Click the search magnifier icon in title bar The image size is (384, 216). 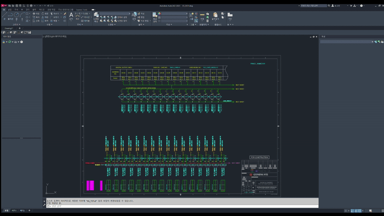(x=329, y=6)
